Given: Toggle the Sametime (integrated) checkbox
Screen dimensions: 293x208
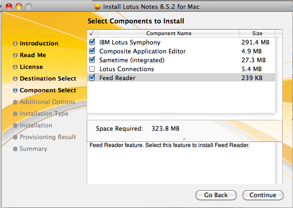Looking at the screenshot, I should pyautogui.click(x=92, y=60).
